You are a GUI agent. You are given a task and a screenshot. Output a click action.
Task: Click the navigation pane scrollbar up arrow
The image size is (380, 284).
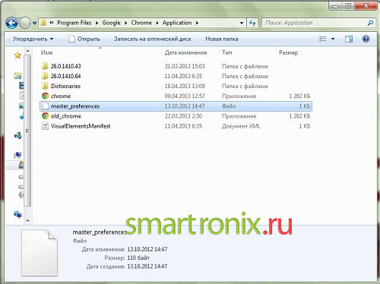27,52
